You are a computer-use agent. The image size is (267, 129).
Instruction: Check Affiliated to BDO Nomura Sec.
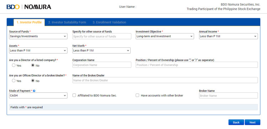(x=74, y=96)
